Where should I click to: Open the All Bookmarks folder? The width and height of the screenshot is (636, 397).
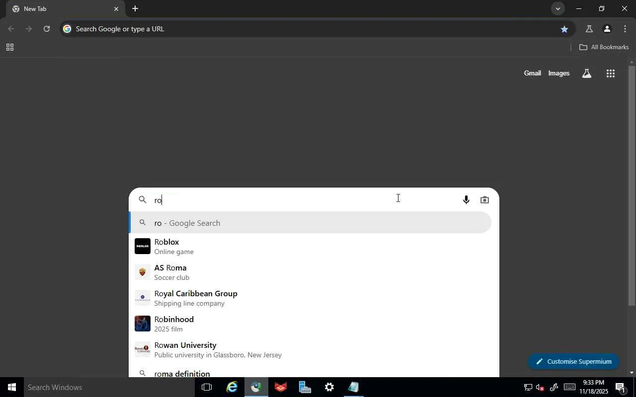(x=604, y=47)
